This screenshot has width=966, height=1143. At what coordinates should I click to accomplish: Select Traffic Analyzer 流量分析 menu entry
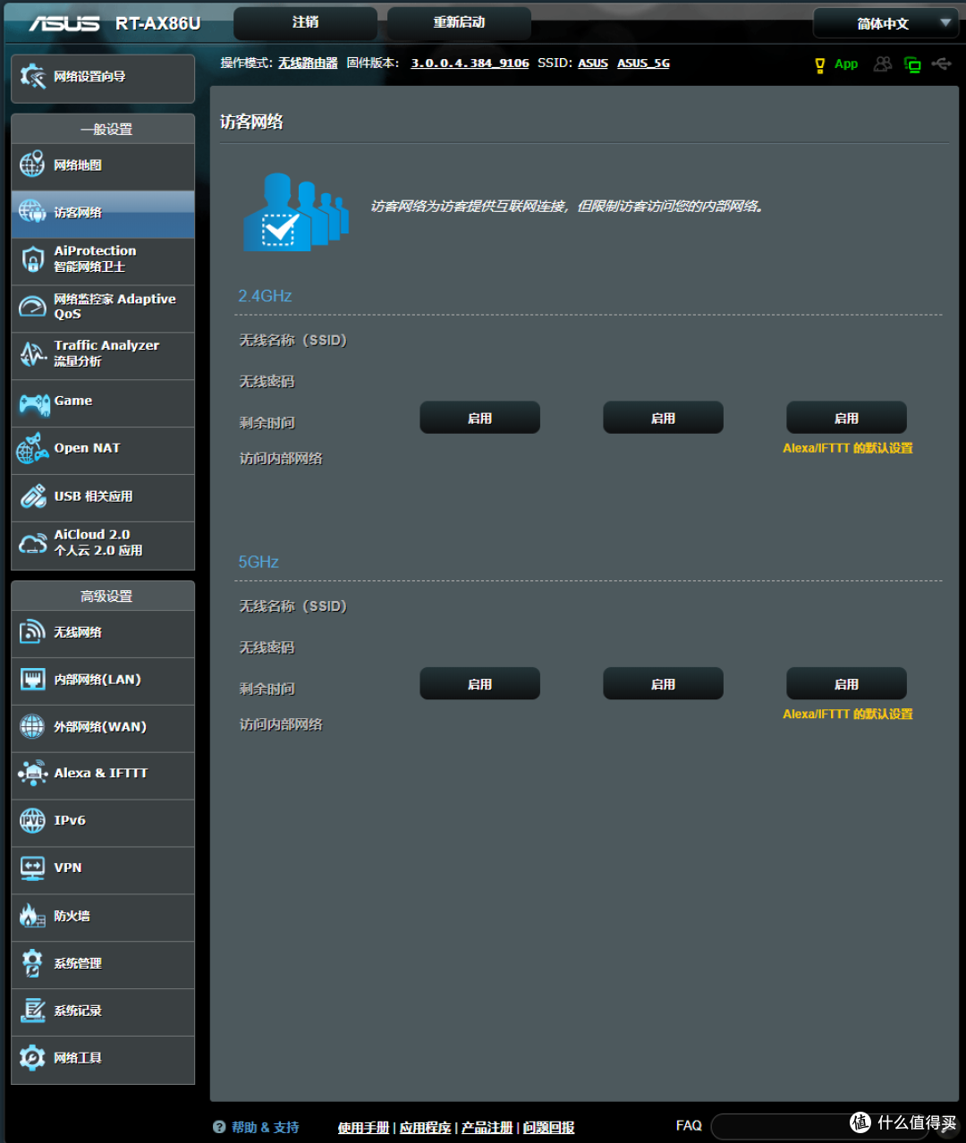point(103,354)
